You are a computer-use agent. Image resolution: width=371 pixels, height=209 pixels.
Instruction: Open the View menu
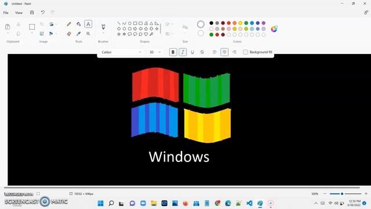[19, 13]
